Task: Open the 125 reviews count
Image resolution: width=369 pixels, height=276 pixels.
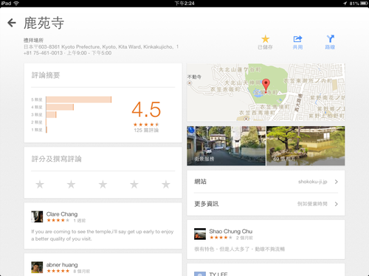Action: [146, 130]
